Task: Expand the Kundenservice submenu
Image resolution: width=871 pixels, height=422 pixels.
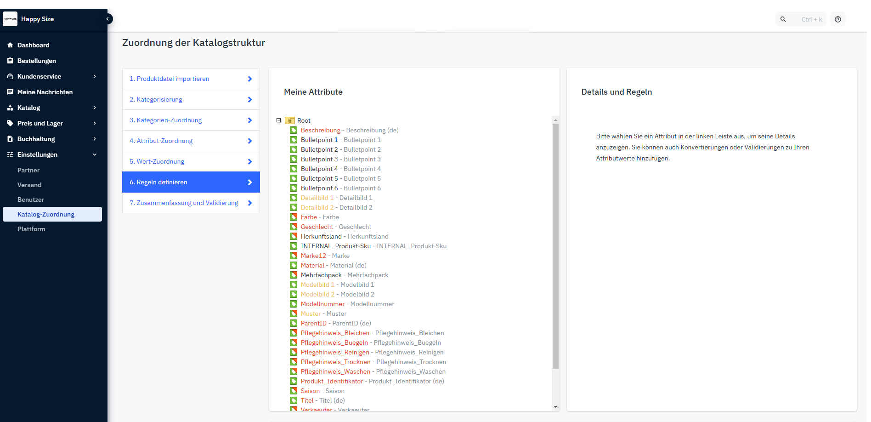Action: click(95, 76)
